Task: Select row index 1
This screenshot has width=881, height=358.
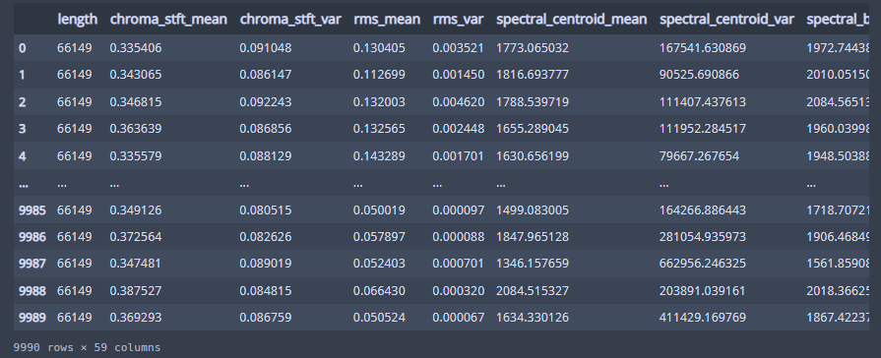Action: (x=23, y=75)
